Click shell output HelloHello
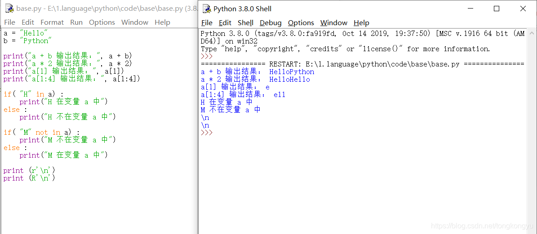This screenshot has height=234, width=537. click(x=290, y=79)
